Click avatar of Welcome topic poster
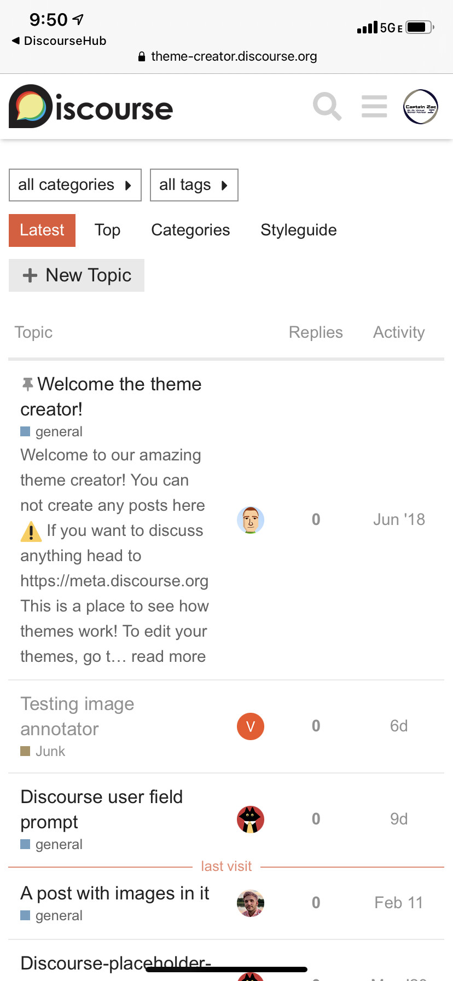 coord(251,520)
